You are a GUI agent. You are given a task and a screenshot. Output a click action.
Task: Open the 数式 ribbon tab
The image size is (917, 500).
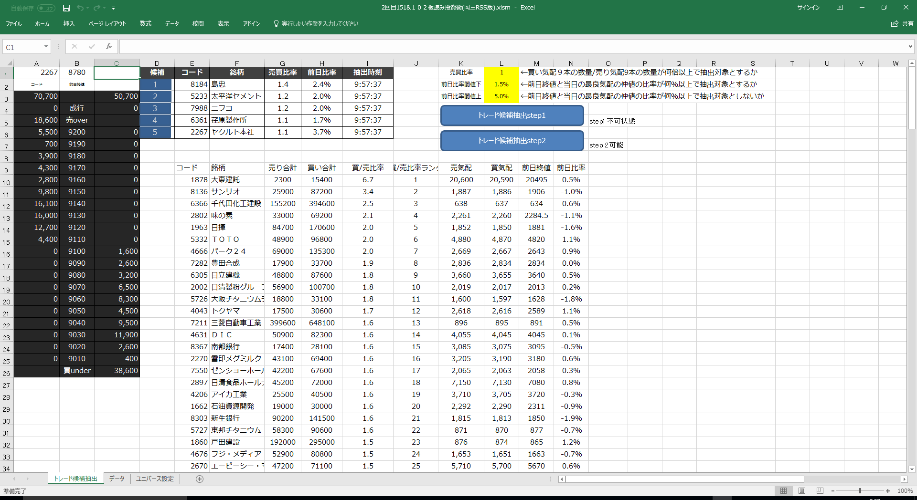[x=145, y=24]
